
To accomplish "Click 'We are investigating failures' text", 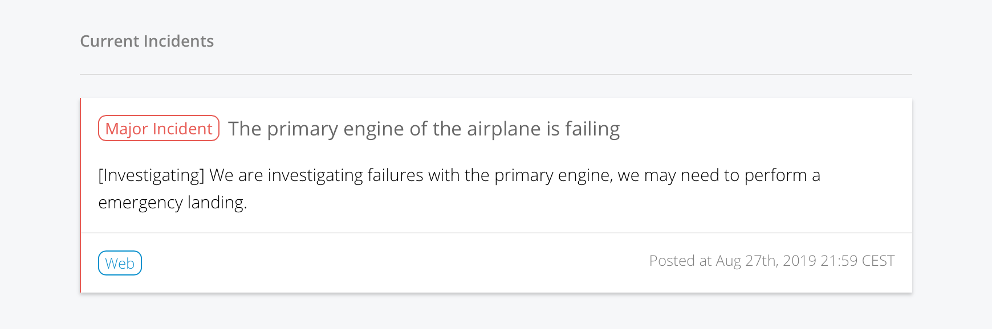I will click(316, 175).
